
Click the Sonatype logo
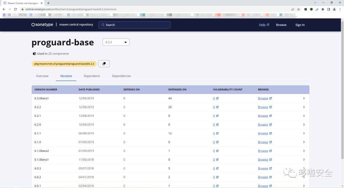[x=42, y=24]
